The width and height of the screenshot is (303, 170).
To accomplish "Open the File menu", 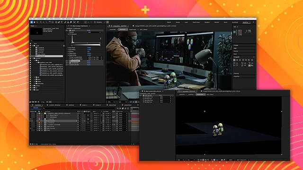I will [30, 19].
